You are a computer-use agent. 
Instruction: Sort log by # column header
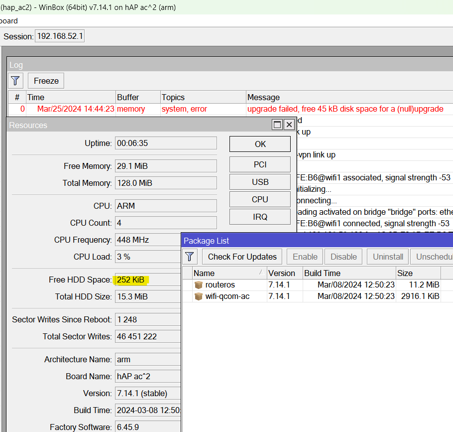click(x=17, y=98)
